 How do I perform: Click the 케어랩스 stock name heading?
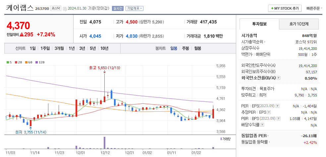pyautogui.click(x=20, y=8)
